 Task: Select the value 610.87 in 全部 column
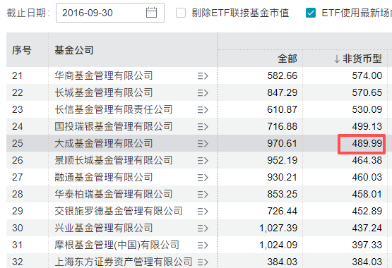click(x=283, y=109)
